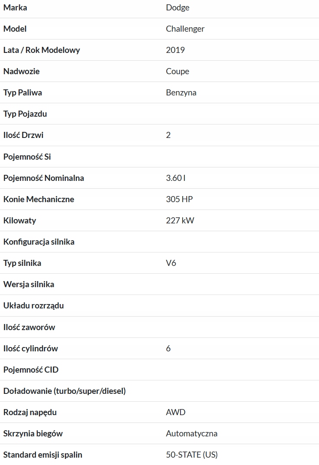The height and width of the screenshot is (465, 319).
Task: Click the 305 HP horsepower value
Action: pyautogui.click(x=179, y=199)
